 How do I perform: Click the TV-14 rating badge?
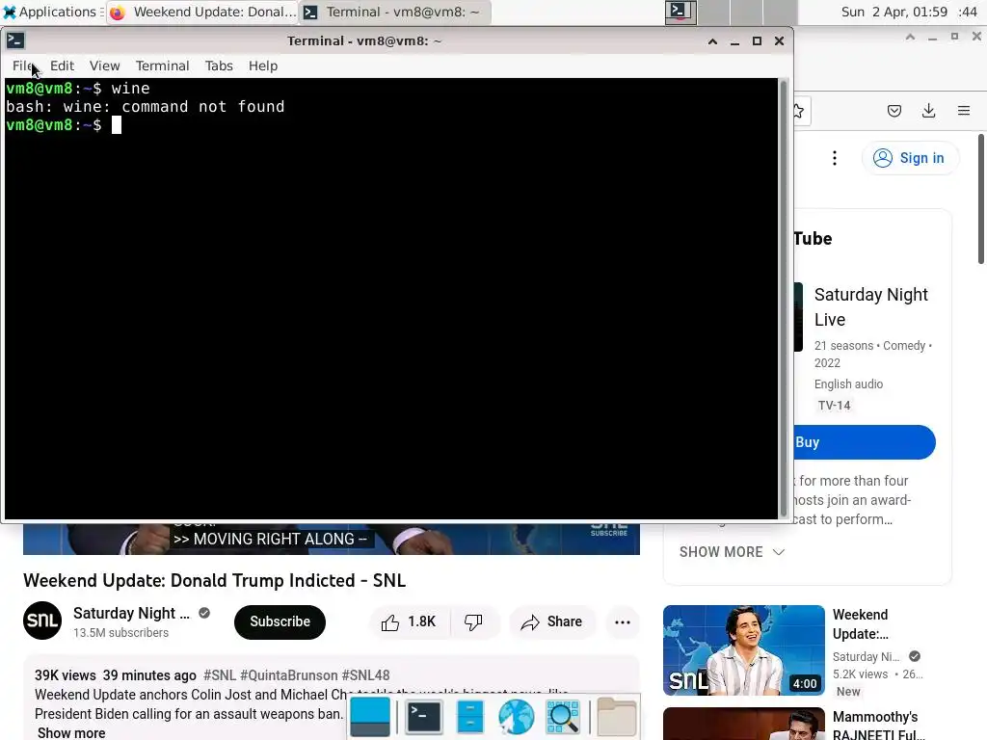[x=834, y=406]
